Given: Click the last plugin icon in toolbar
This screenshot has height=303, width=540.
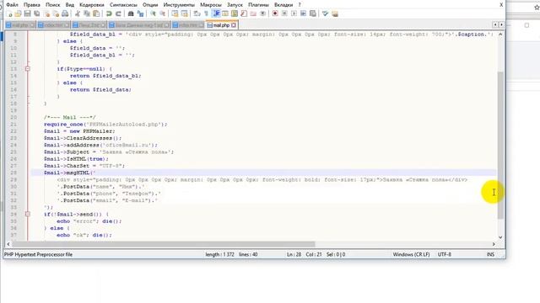Looking at the screenshot, I should 335,13.
